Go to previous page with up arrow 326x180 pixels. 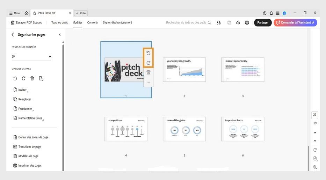point(315,132)
